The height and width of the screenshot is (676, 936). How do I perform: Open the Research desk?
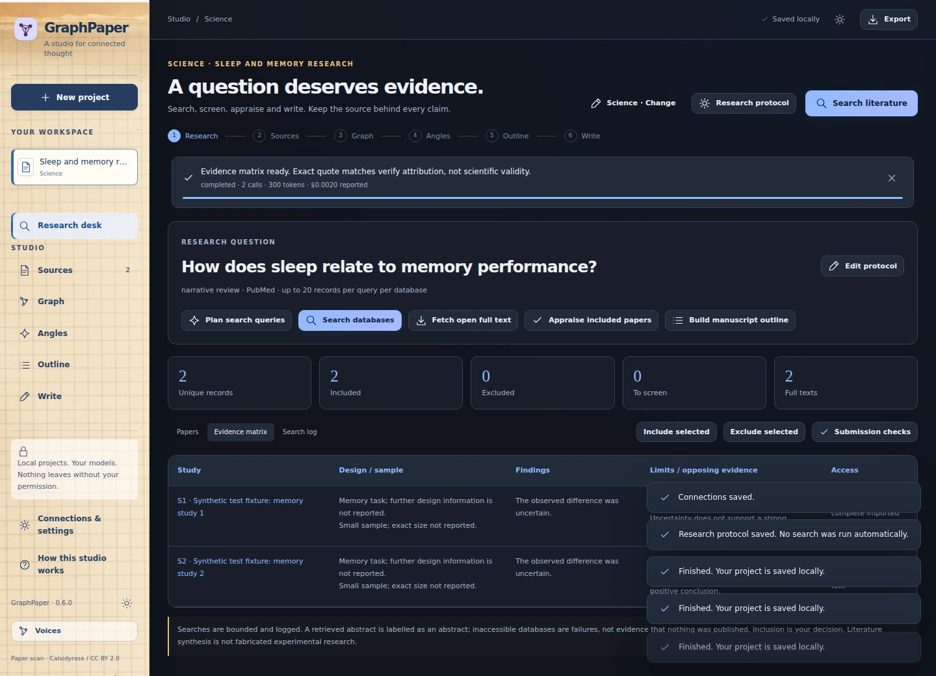click(x=74, y=226)
